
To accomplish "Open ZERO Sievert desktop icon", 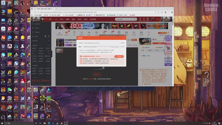I will [x=42, y=99].
